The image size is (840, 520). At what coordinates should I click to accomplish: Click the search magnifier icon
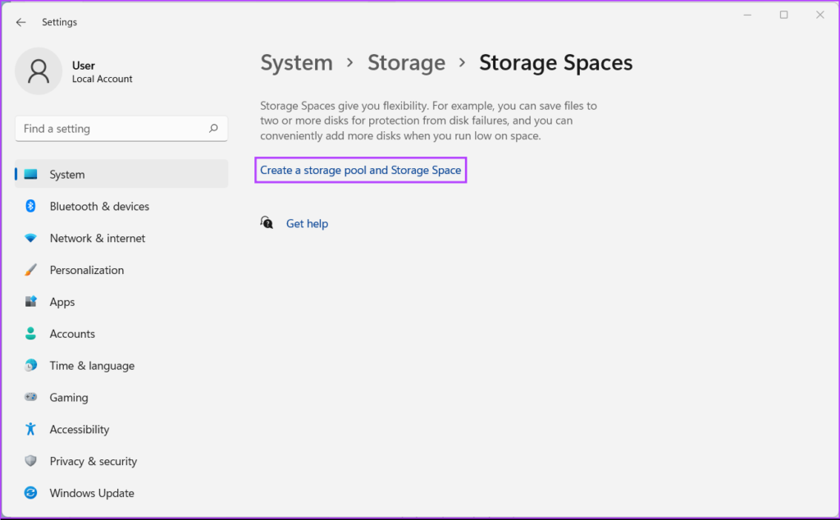[213, 129]
